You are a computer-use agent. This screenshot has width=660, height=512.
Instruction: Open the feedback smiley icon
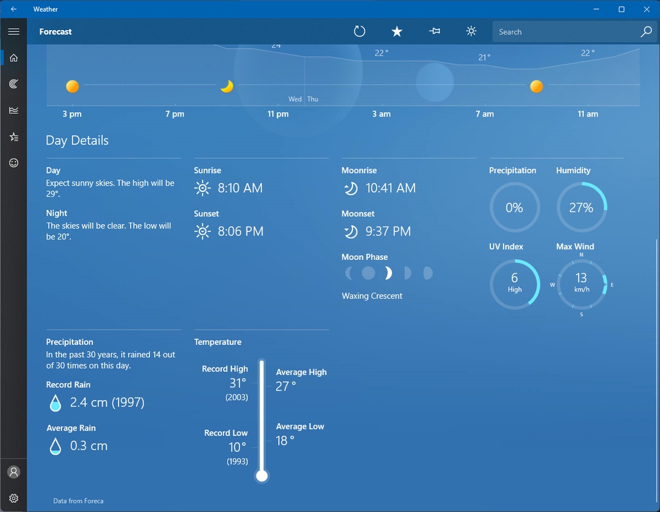point(13,163)
